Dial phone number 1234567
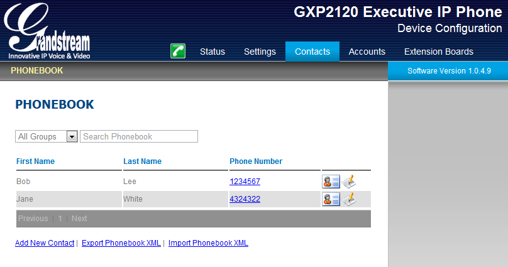The width and height of the screenshot is (508, 267). [245, 181]
